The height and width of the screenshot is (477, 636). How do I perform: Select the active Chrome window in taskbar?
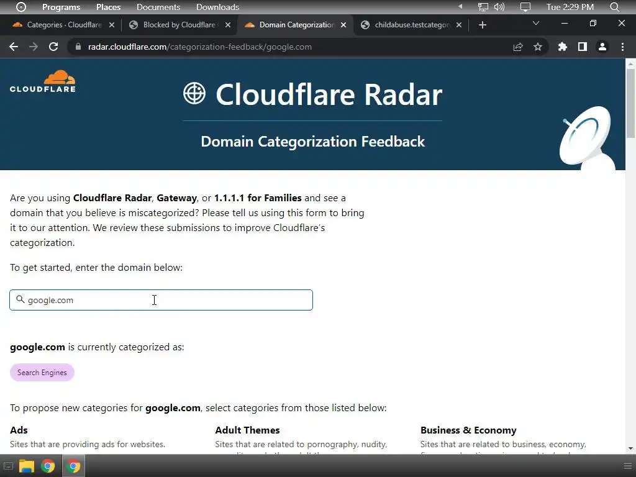tap(73, 466)
